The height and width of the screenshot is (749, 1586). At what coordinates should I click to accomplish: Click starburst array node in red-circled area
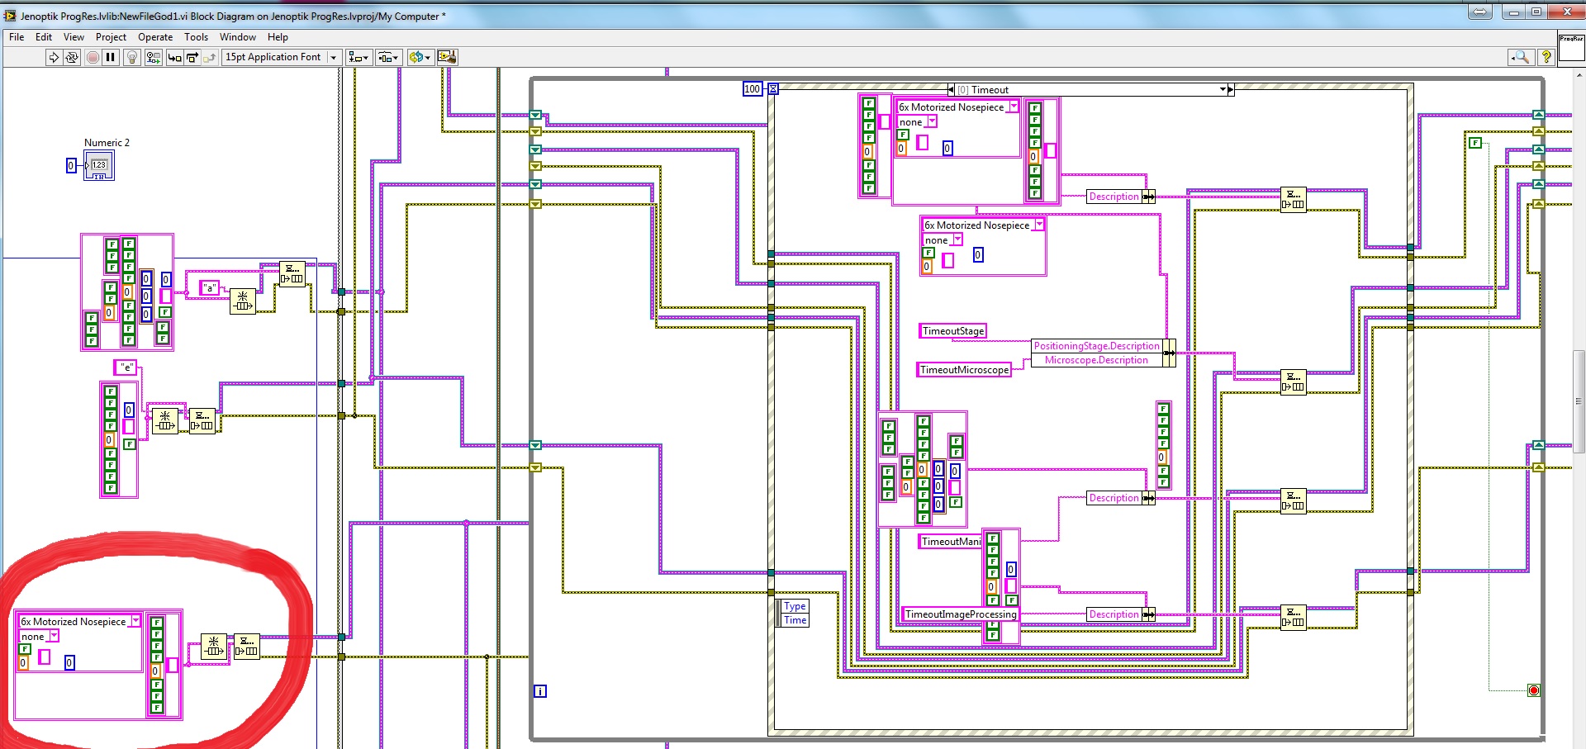pos(214,647)
